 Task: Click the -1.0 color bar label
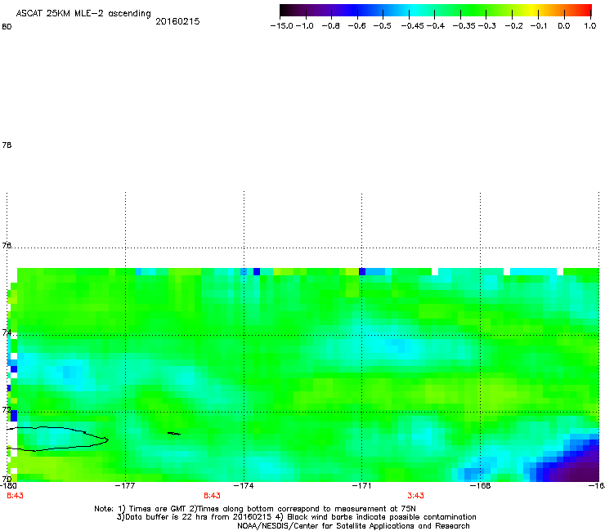[305, 26]
